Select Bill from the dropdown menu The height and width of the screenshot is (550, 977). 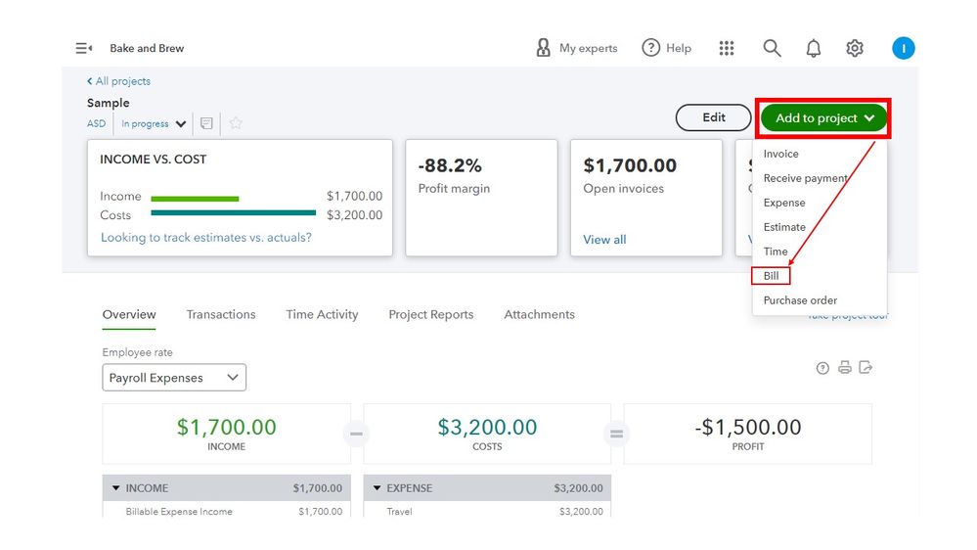(772, 276)
